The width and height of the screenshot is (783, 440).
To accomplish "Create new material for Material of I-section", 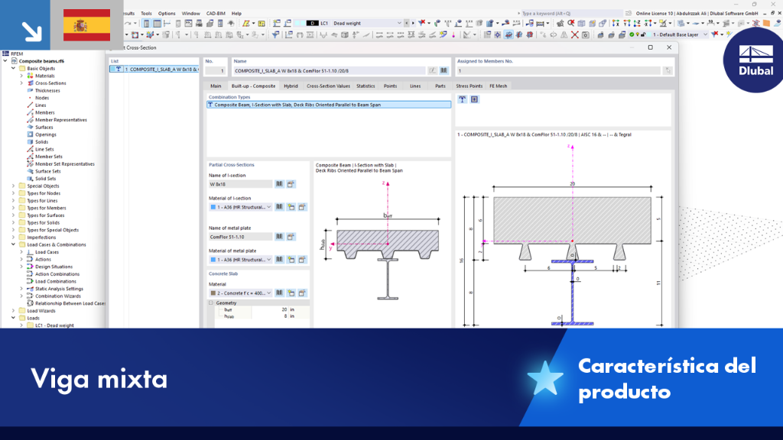I will click(x=291, y=207).
